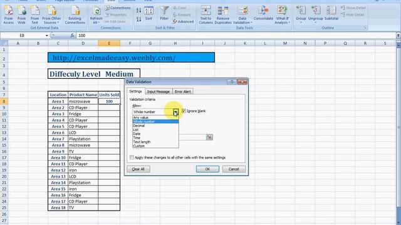401x225 pixels.
Task: Expand the formula bar chevron
Action: (398, 36)
